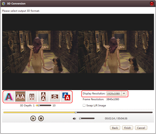Pick the blue and red dual-stream format
Viewport: 156px width, 134px height.
[x=66, y=96]
